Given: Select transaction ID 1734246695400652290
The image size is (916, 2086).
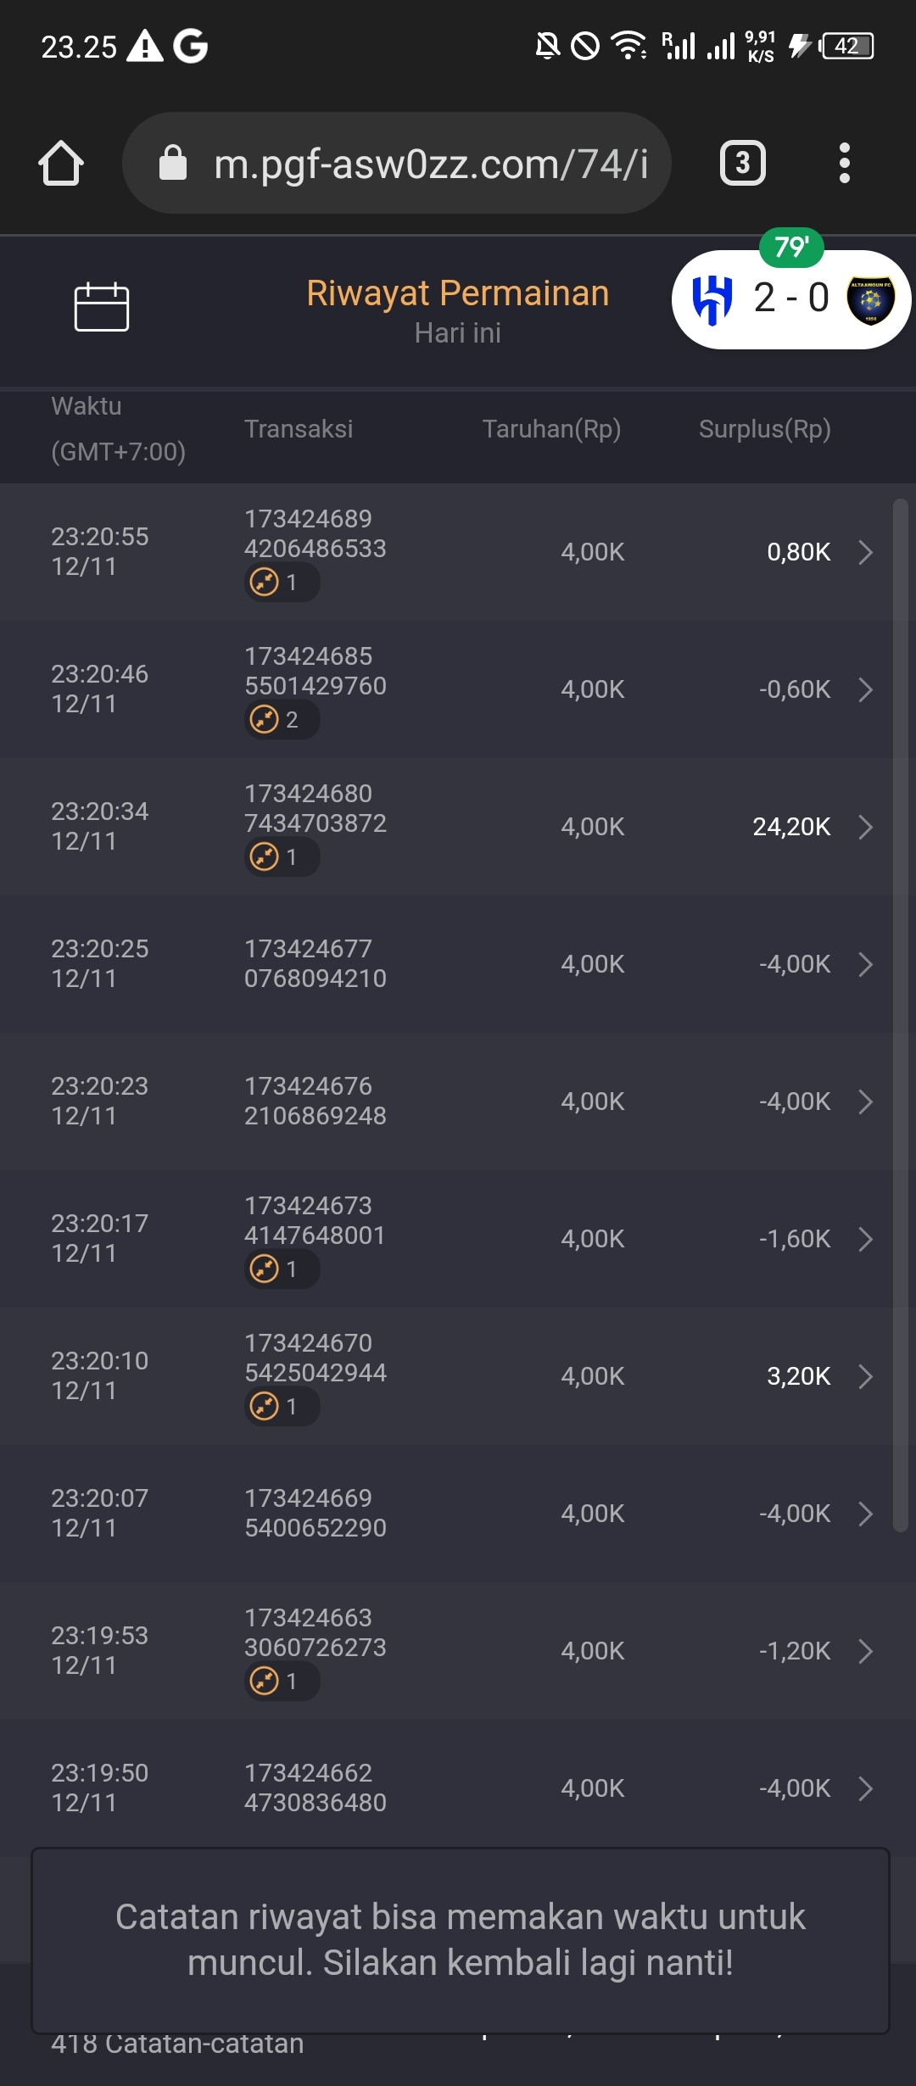Looking at the screenshot, I should click(315, 1513).
